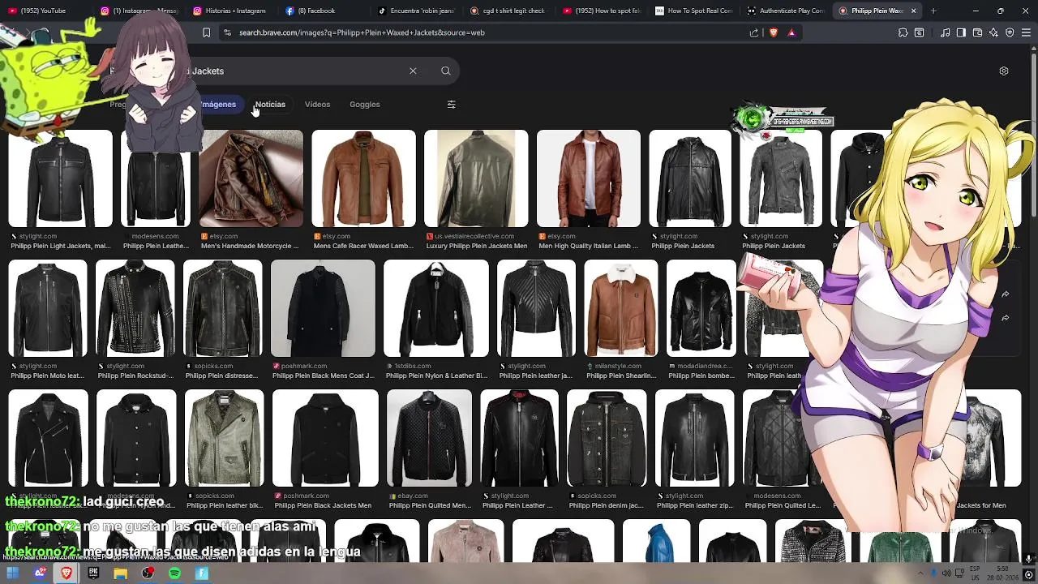The image size is (1038, 584).
Task: Click Philipp Plein Black Jackets Men caption
Action: point(323,505)
